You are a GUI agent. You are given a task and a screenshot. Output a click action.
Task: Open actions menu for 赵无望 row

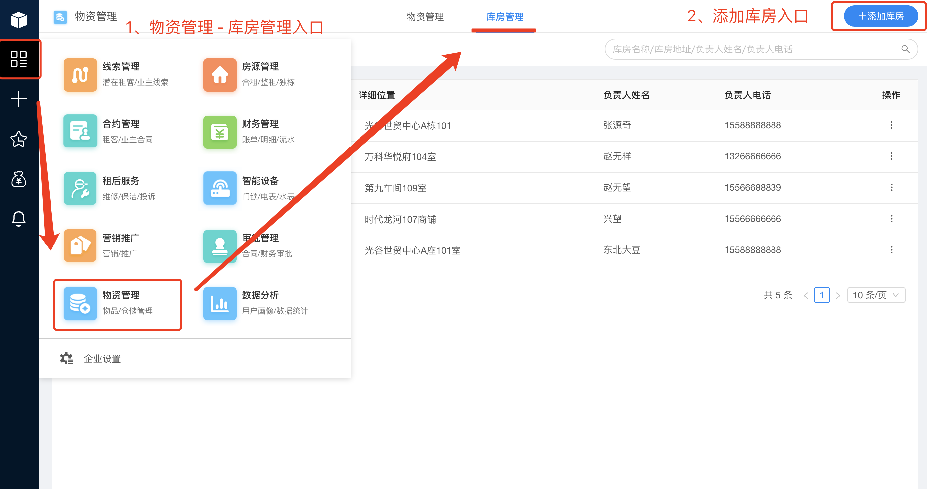click(x=891, y=187)
